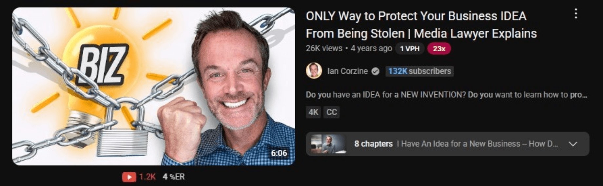603x186 pixels.
Task: Click the Ian Corzine channel avatar
Action: [314, 71]
